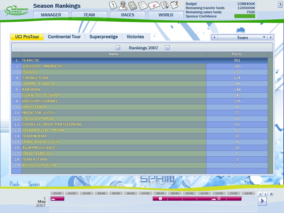The width and height of the screenshot is (284, 213).
Task: Open finances via the money stack icon
Action: [x=133, y=5]
